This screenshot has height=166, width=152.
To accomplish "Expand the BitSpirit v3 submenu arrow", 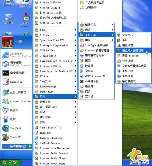I will [75, 35].
